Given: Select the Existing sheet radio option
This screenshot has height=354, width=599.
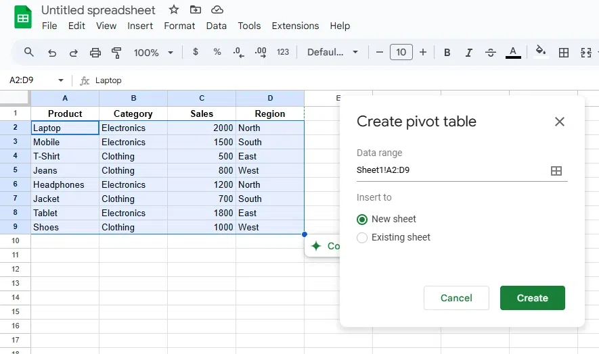Looking at the screenshot, I should [x=362, y=238].
